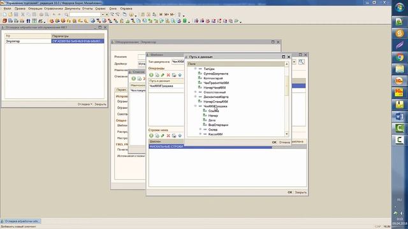Open the Файл menu
This screenshot has width=408, height=229.
[7, 8]
